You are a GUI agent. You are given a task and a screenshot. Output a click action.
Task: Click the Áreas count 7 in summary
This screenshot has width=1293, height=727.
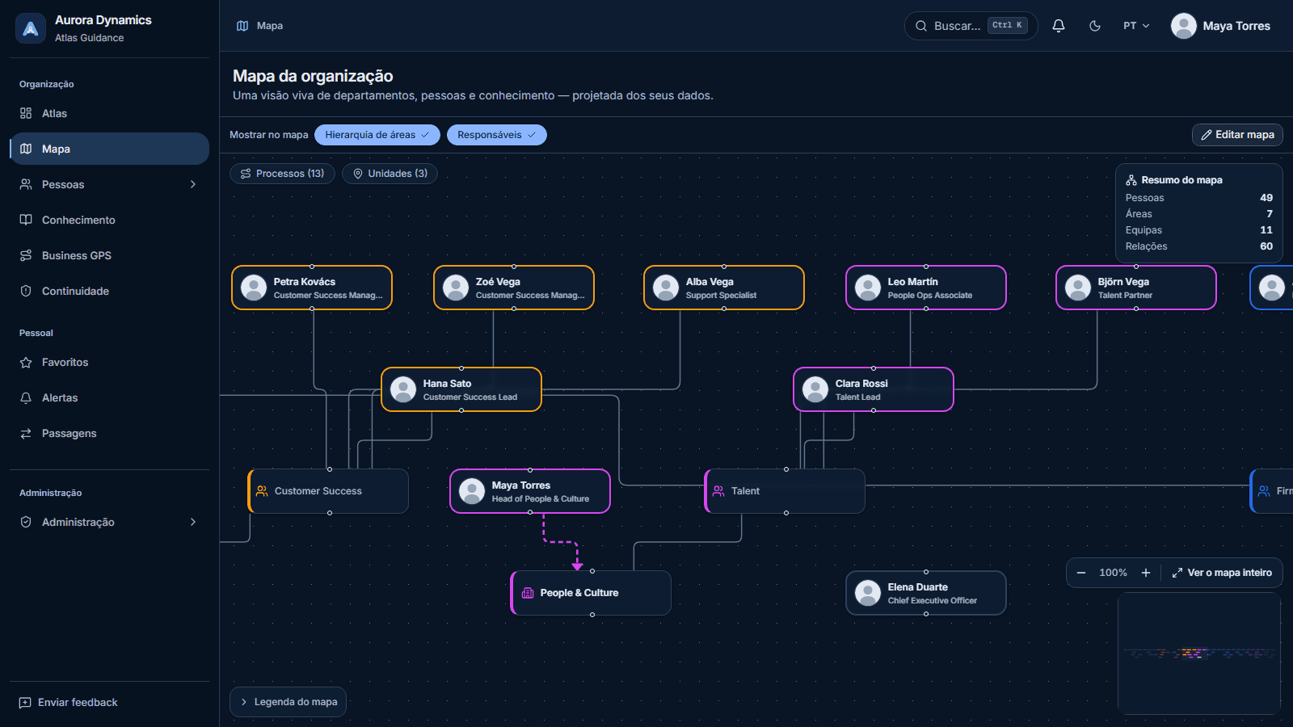(x=1270, y=214)
